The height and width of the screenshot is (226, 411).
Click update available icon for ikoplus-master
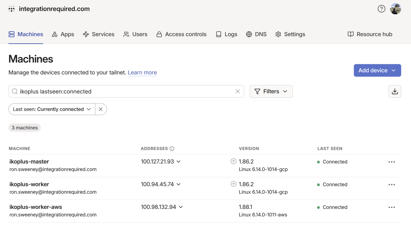pyautogui.click(x=233, y=162)
